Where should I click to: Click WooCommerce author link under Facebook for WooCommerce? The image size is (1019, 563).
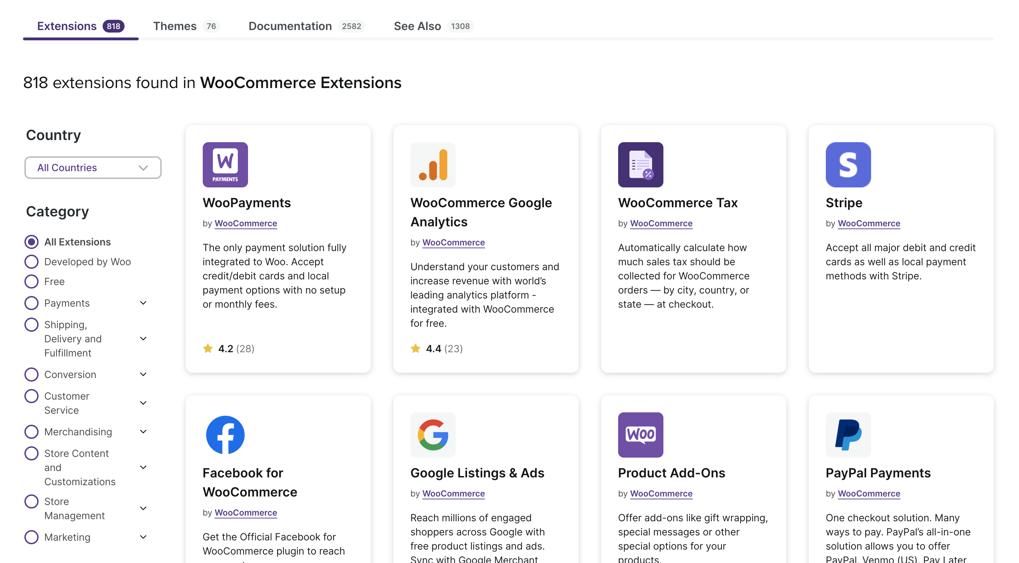point(246,512)
